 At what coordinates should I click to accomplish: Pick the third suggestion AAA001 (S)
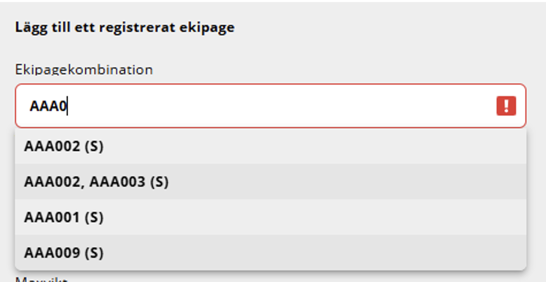click(x=270, y=217)
